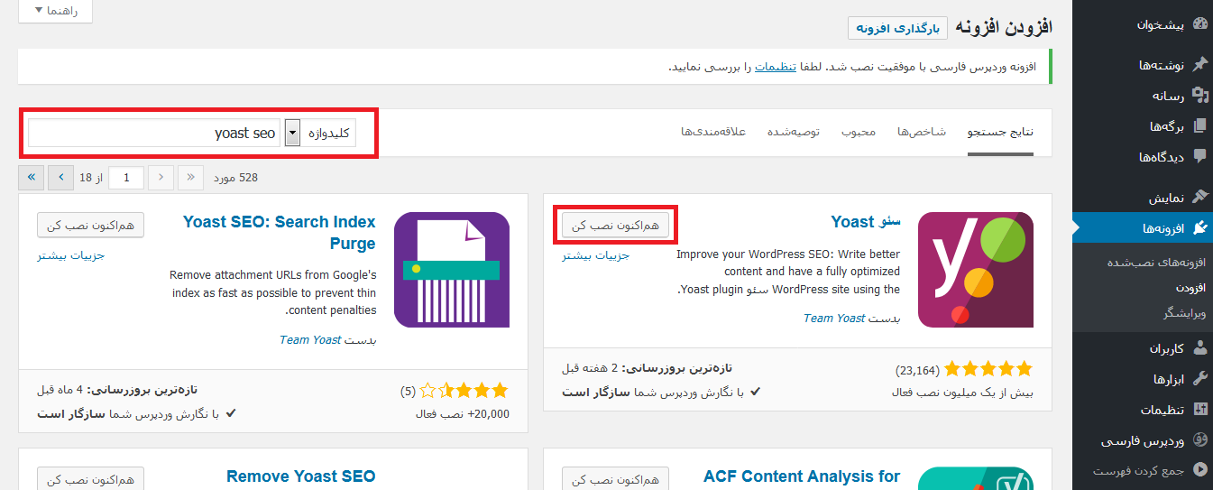
Task: Switch to Popular (محبوب) tab
Action: [x=859, y=132]
